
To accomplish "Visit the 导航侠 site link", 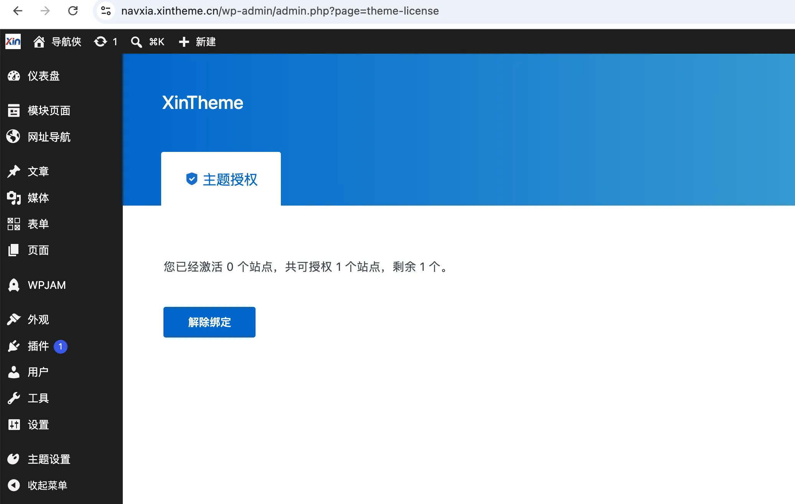I will 66,41.
